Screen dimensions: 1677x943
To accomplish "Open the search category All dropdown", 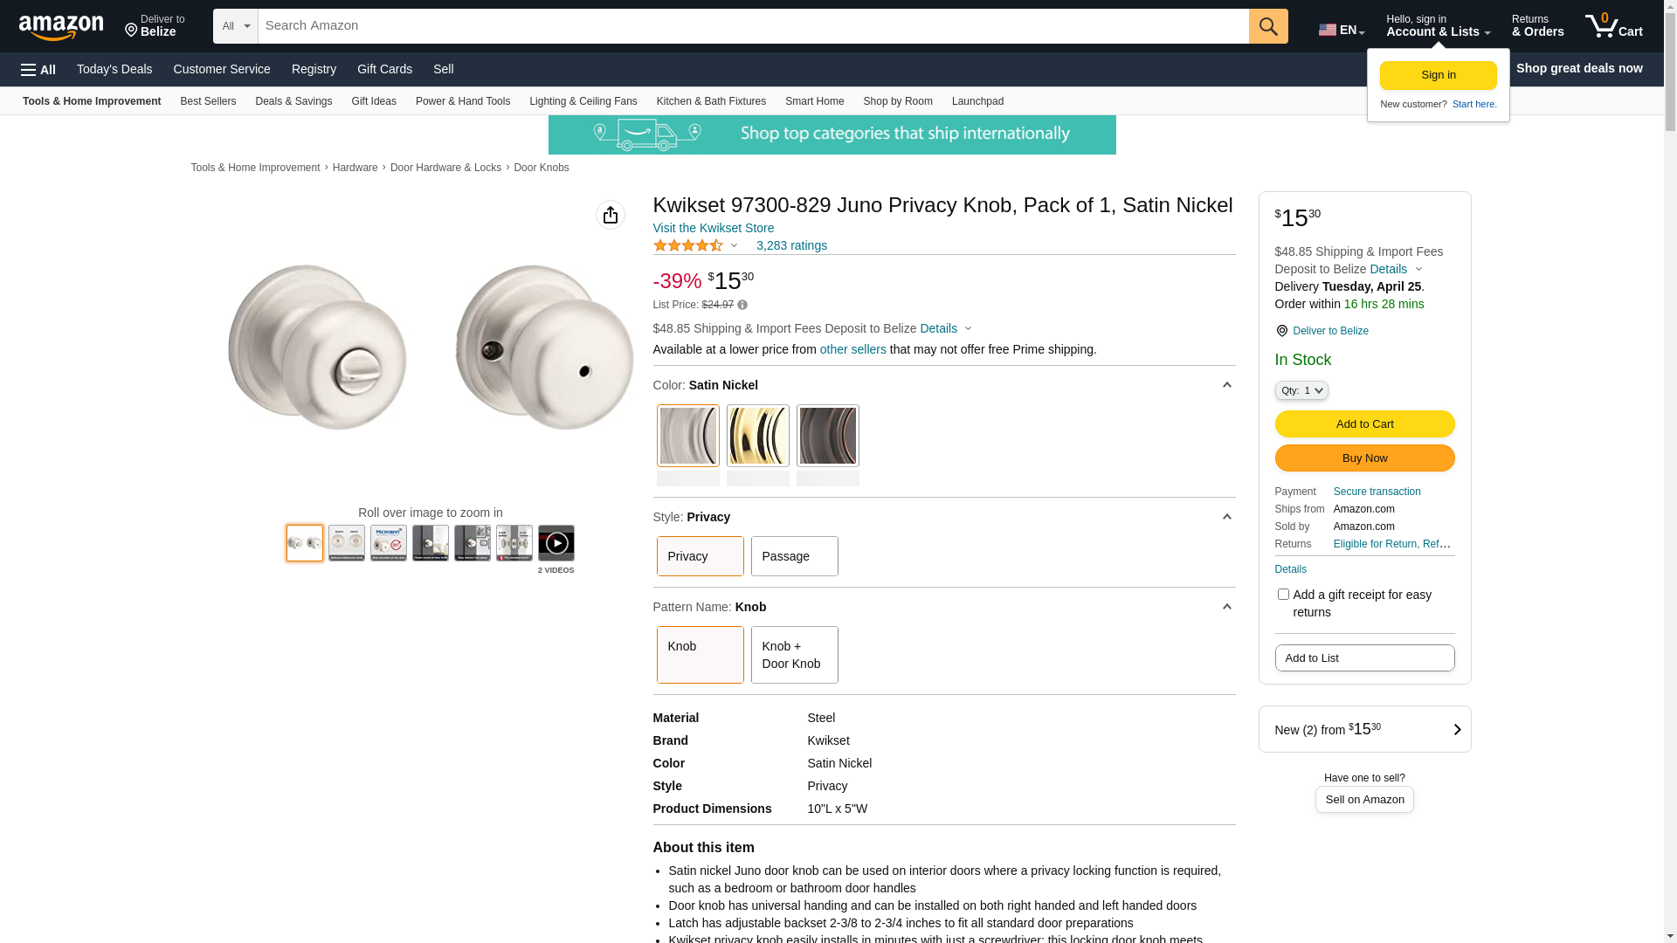I will point(235,26).
